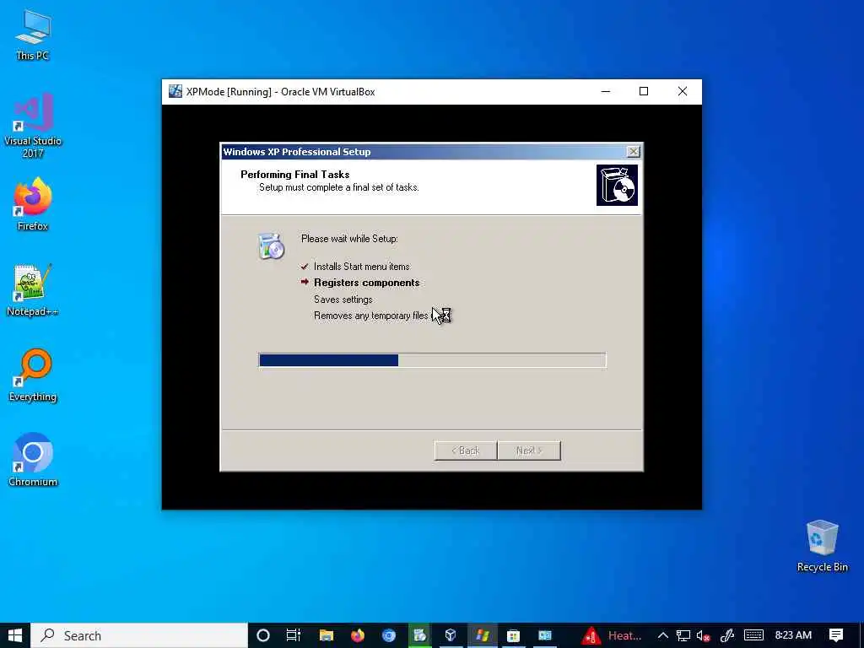
Task: Open Notepad++ desktop shortcut
Action: click(x=33, y=290)
